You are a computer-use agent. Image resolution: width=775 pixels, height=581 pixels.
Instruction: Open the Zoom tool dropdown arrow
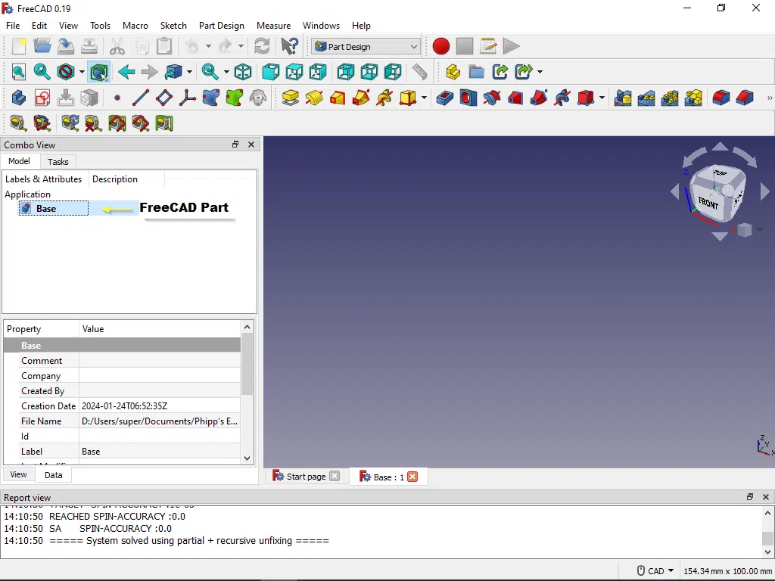226,72
